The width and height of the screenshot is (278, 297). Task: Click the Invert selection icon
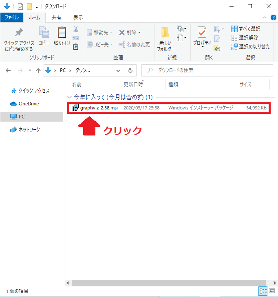[234, 47]
